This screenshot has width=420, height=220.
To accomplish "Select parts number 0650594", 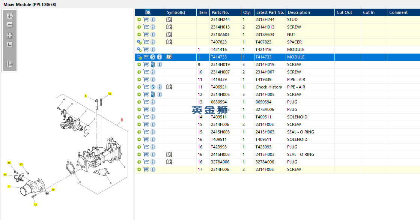I will [x=219, y=102].
